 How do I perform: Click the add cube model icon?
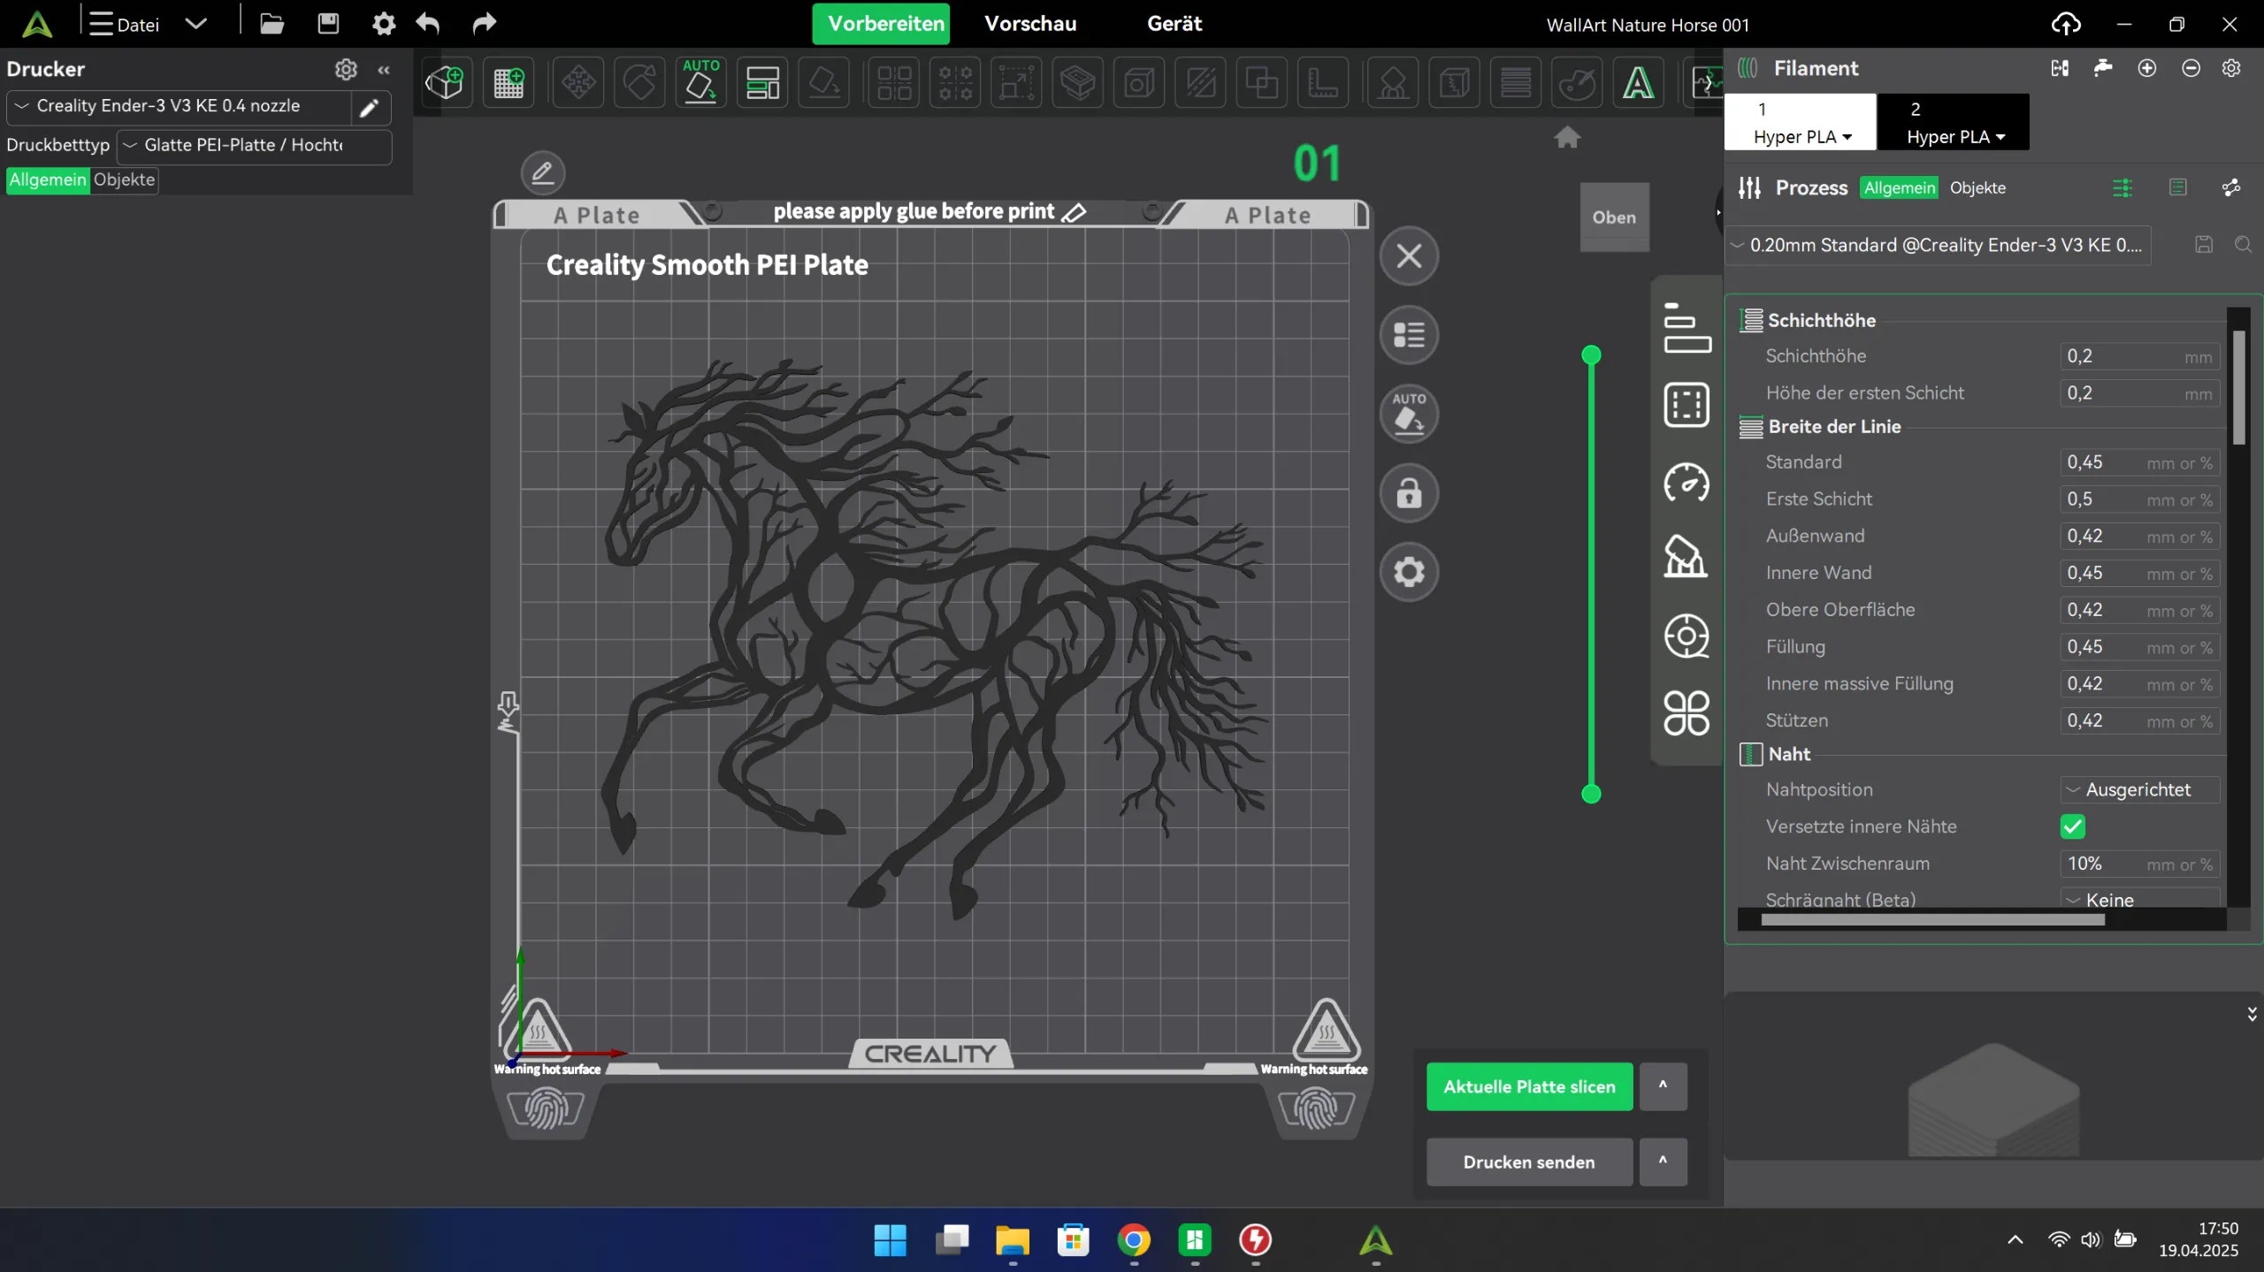pyautogui.click(x=444, y=83)
